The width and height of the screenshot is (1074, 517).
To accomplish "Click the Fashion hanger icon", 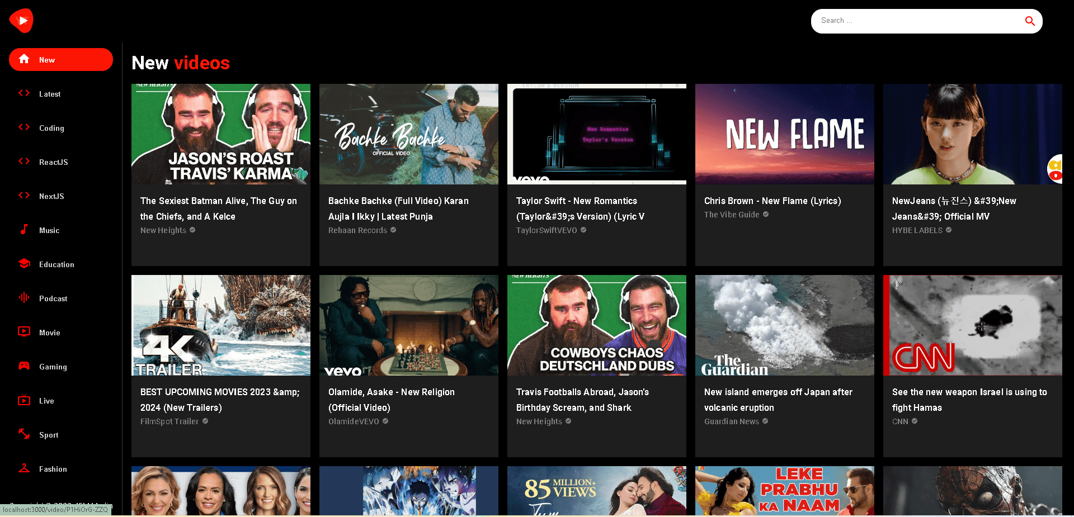I will pos(24,468).
